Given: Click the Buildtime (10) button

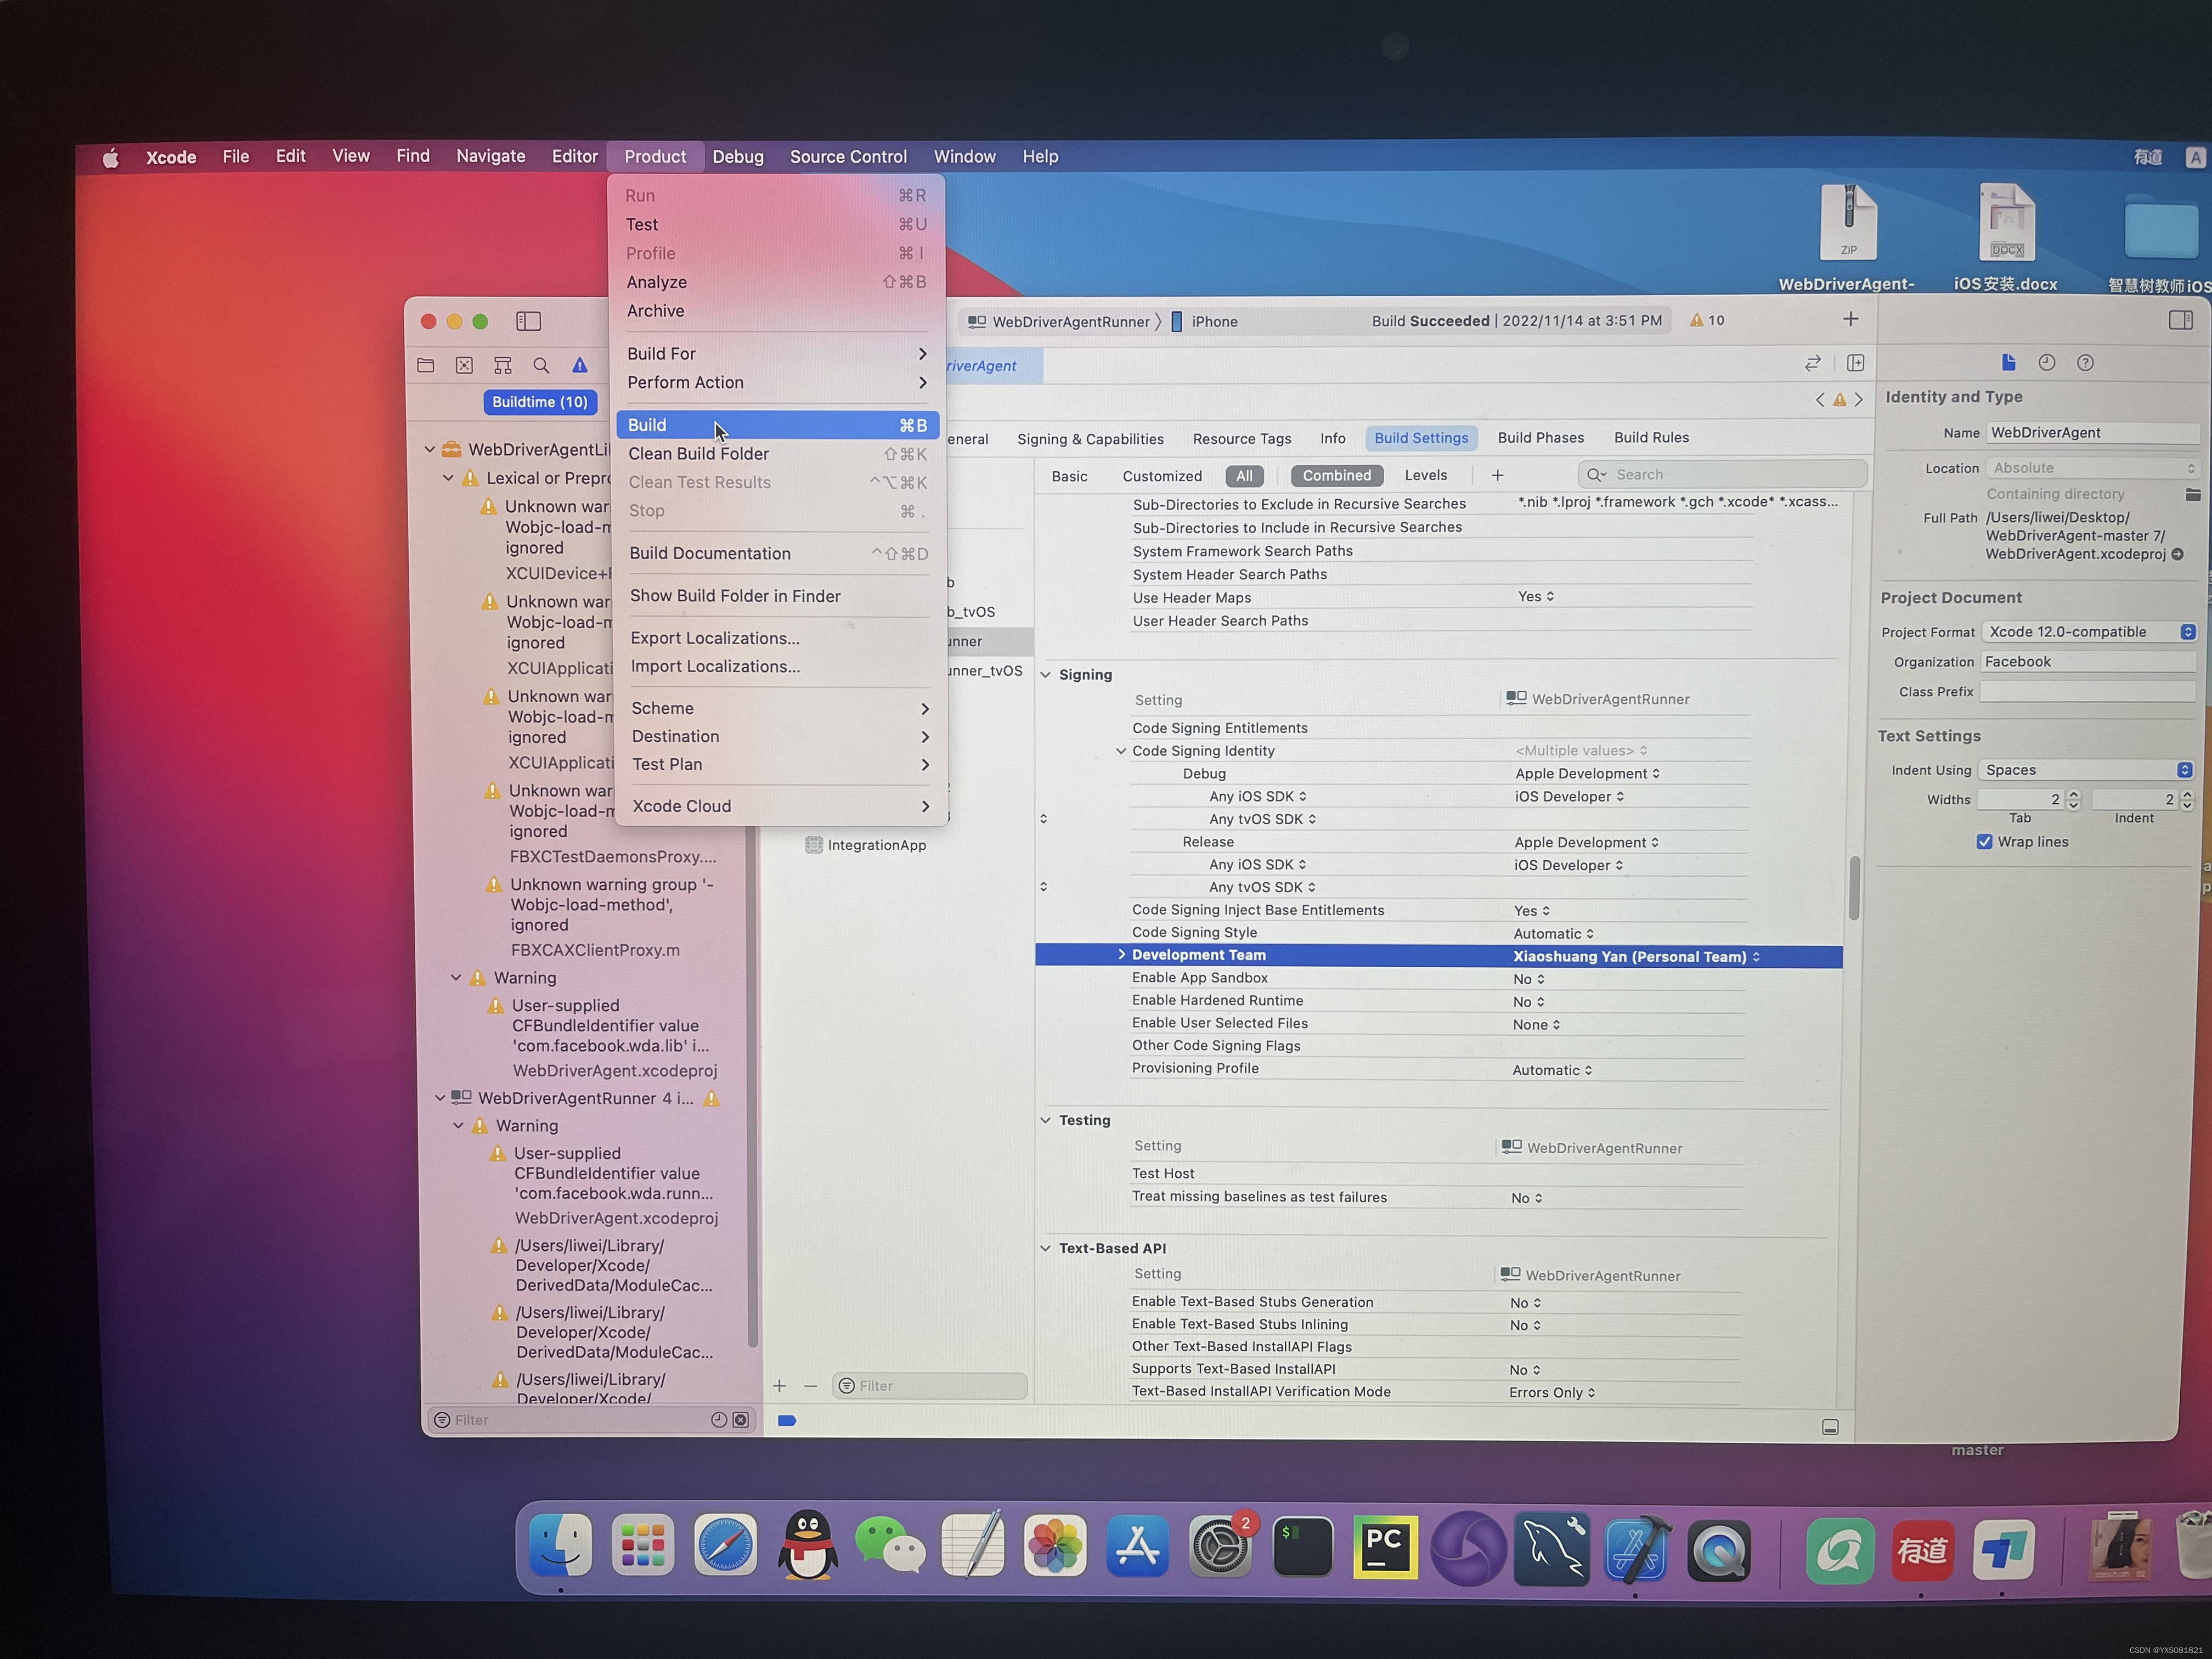Looking at the screenshot, I should 540,402.
